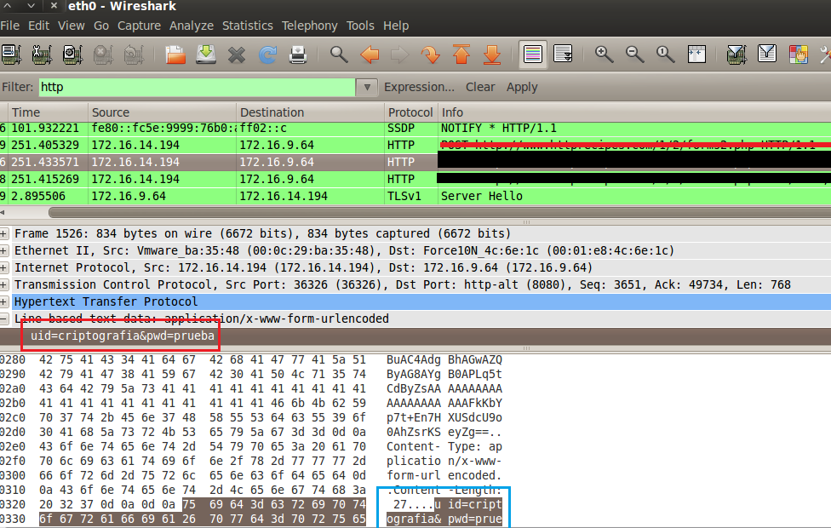Toggle colorize packet list button

coord(533,54)
